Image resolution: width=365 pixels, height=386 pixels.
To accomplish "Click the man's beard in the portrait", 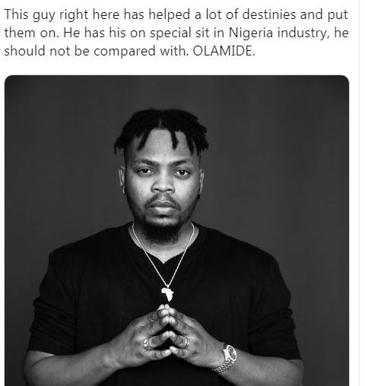I will click(160, 228).
